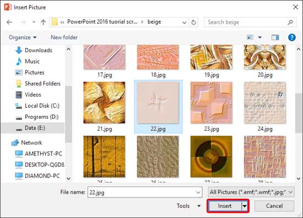This screenshot has width=303, height=218.
Task: Expand the File name dropdown
Action: pos(198,192)
